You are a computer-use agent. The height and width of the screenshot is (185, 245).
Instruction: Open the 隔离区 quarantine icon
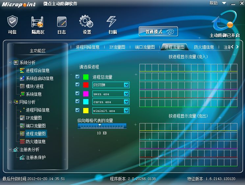coord(37,22)
